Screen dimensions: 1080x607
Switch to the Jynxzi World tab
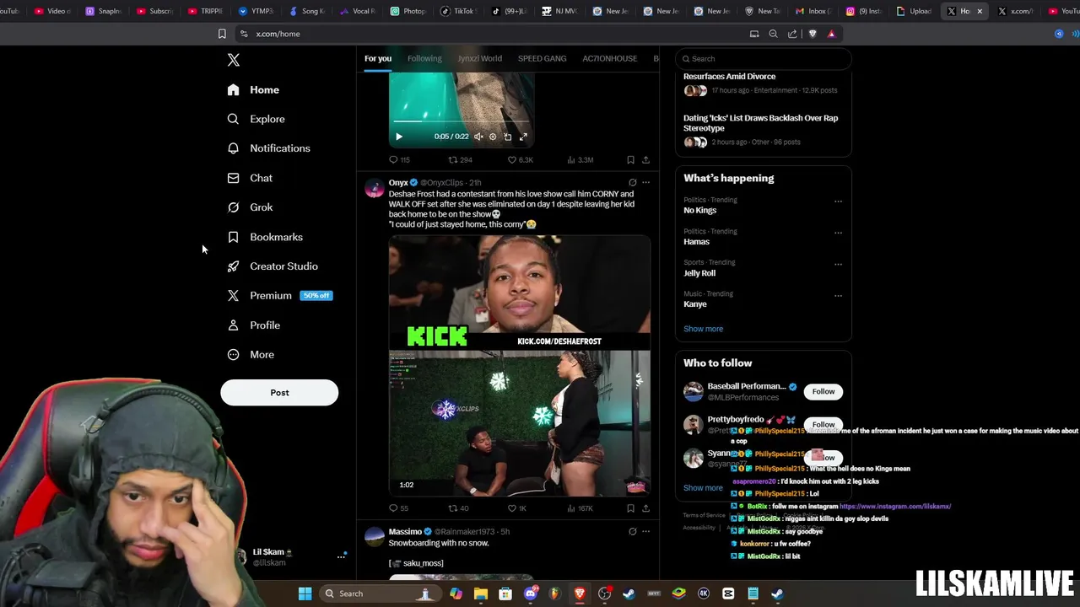tap(479, 58)
